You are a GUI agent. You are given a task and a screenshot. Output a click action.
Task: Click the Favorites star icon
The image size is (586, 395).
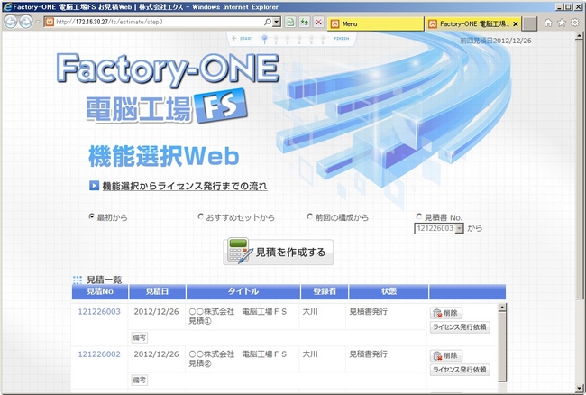pos(562,23)
